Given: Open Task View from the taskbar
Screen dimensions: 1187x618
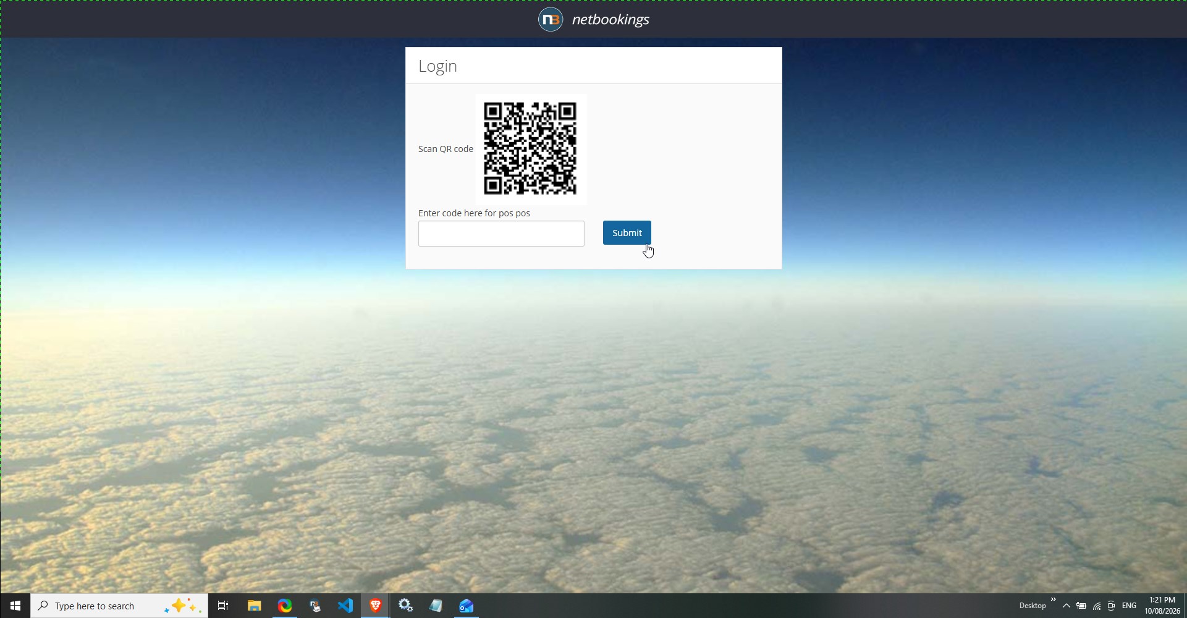Looking at the screenshot, I should point(223,606).
